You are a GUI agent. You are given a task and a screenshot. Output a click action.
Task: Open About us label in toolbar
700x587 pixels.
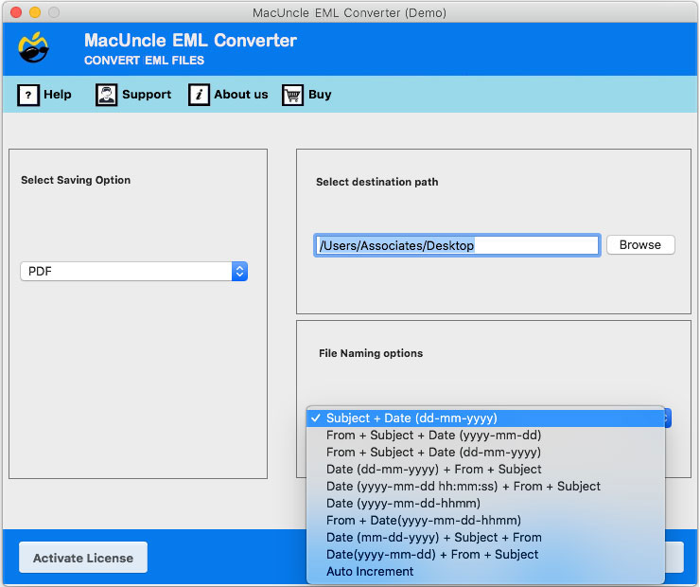(240, 95)
